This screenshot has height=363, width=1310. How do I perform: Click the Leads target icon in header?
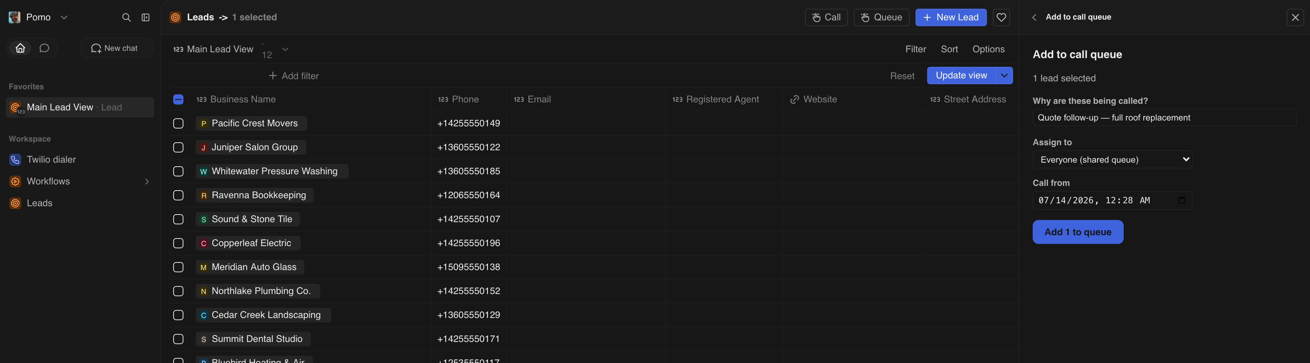point(175,17)
